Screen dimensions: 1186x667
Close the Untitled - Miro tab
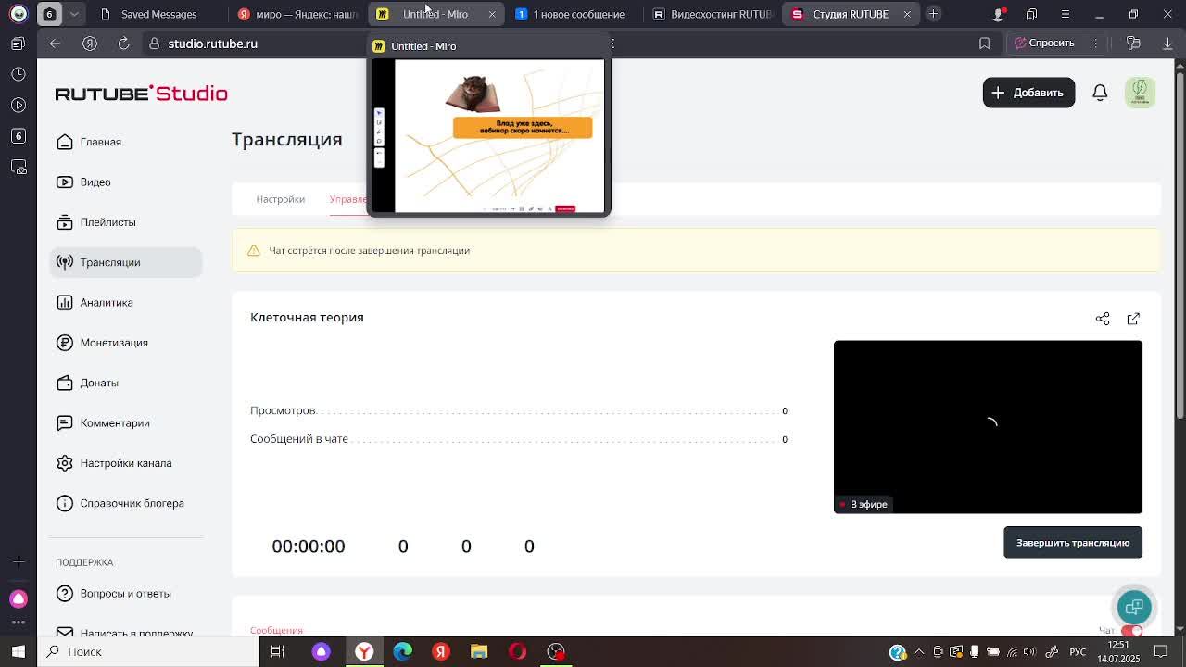(x=492, y=14)
